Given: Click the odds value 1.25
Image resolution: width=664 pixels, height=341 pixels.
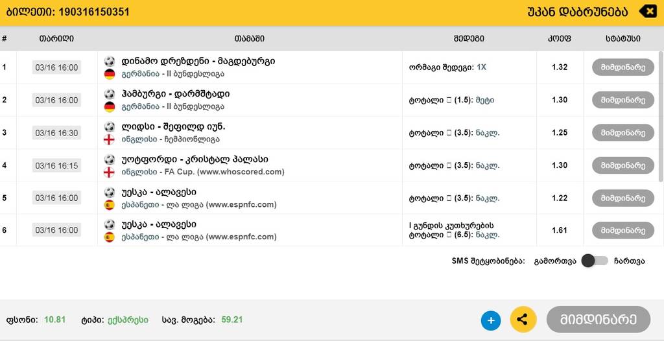Looking at the screenshot, I should [560, 133].
